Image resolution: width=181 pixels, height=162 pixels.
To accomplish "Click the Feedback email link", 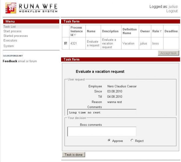I will [x=21, y=61].
